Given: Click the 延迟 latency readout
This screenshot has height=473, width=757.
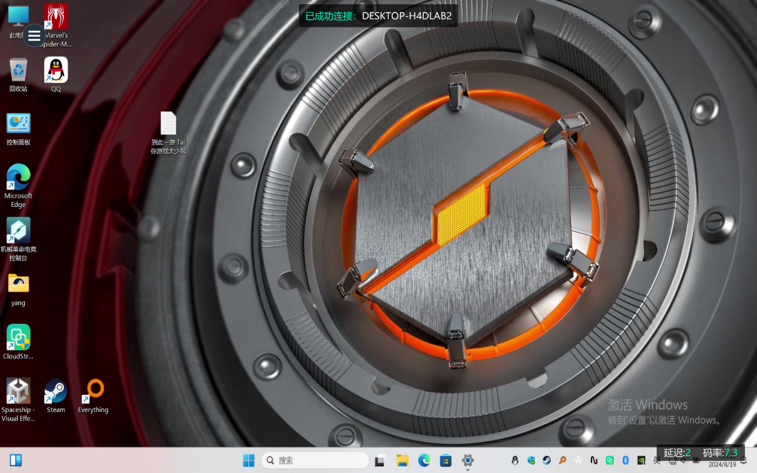Looking at the screenshot, I should [677, 453].
